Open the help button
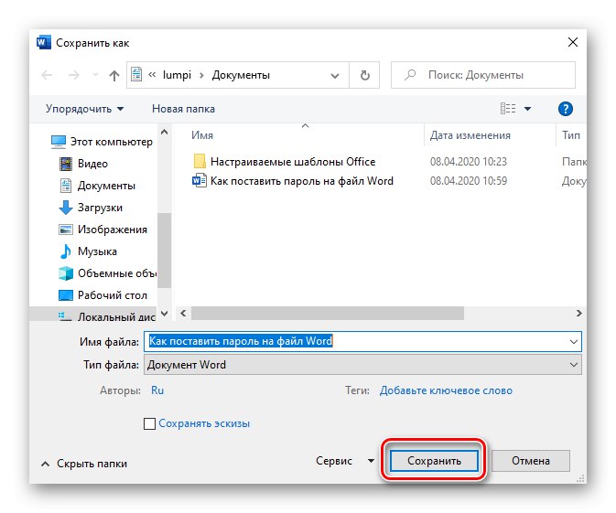The width and height of the screenshot is (616, 513). (x=565, y=109)
